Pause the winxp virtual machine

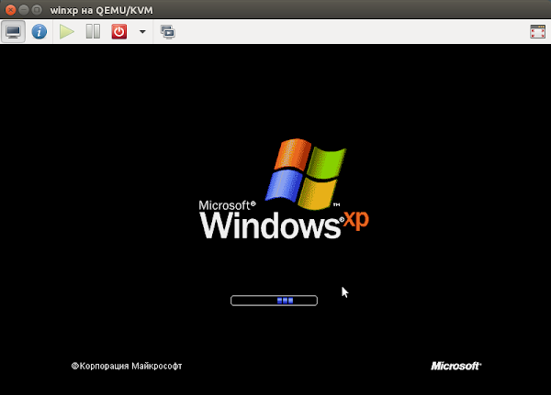(x=93, y=32)
